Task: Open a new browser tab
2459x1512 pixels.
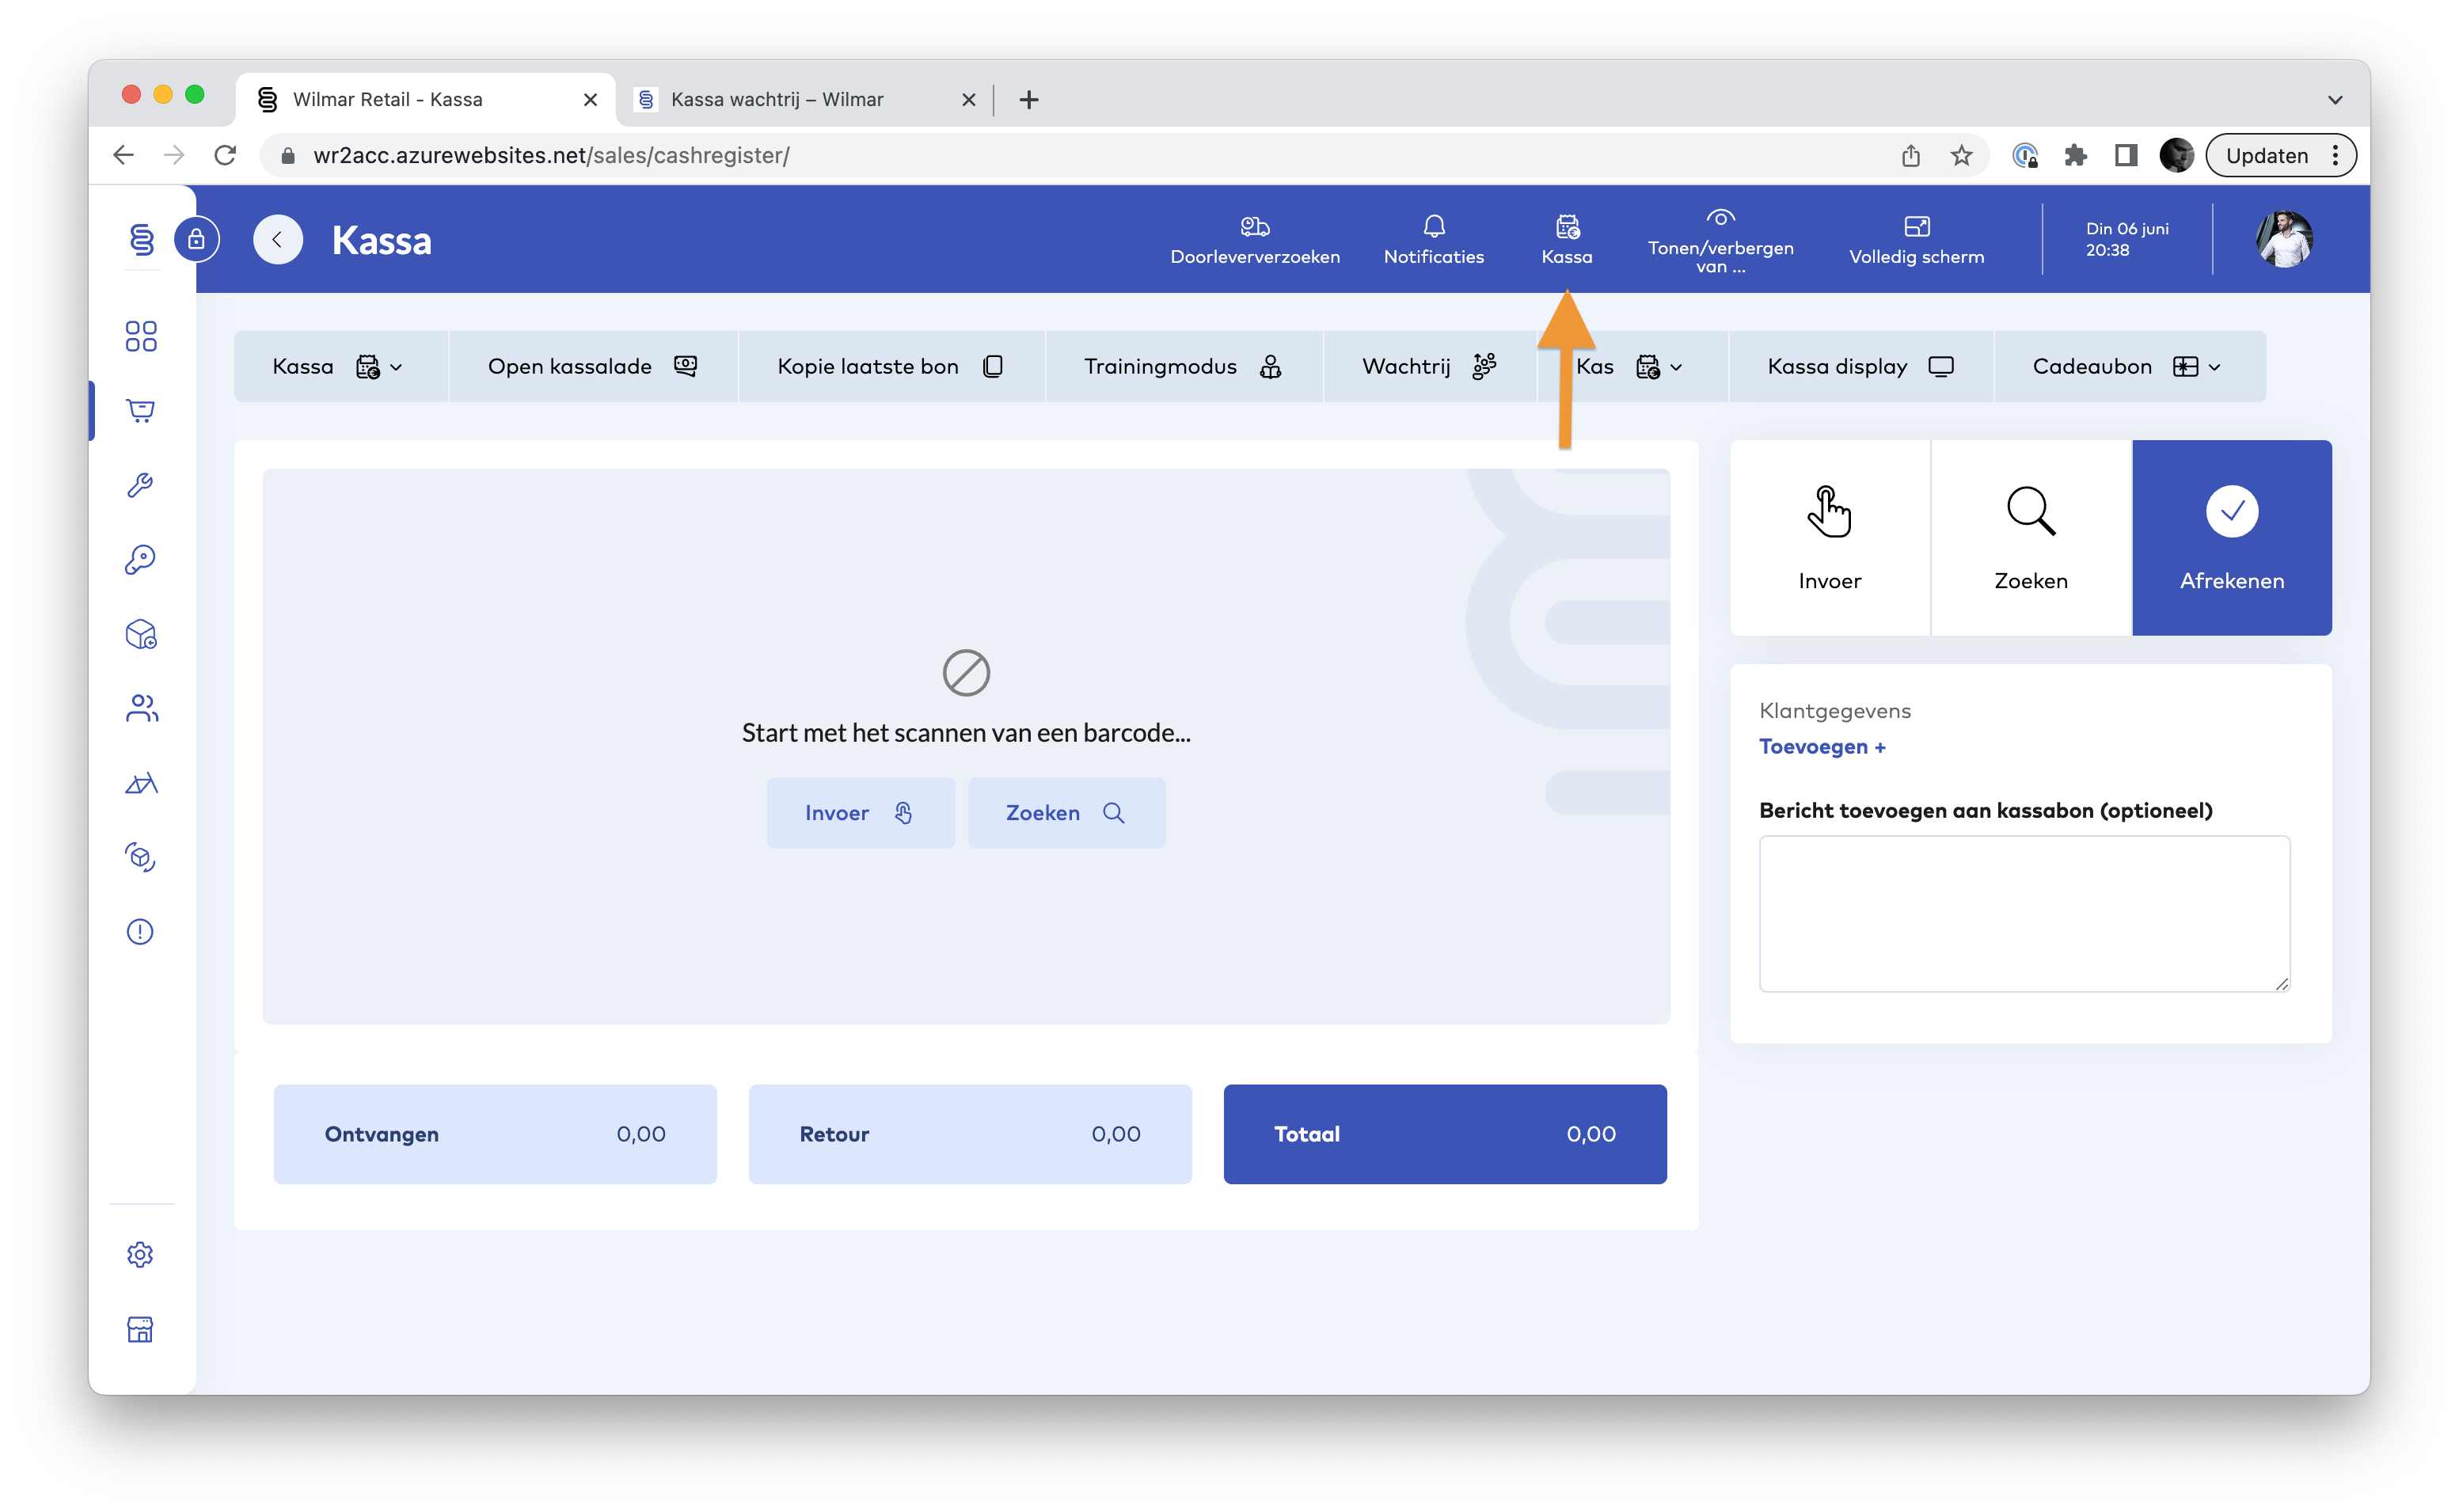Action: click(1029, 99)
